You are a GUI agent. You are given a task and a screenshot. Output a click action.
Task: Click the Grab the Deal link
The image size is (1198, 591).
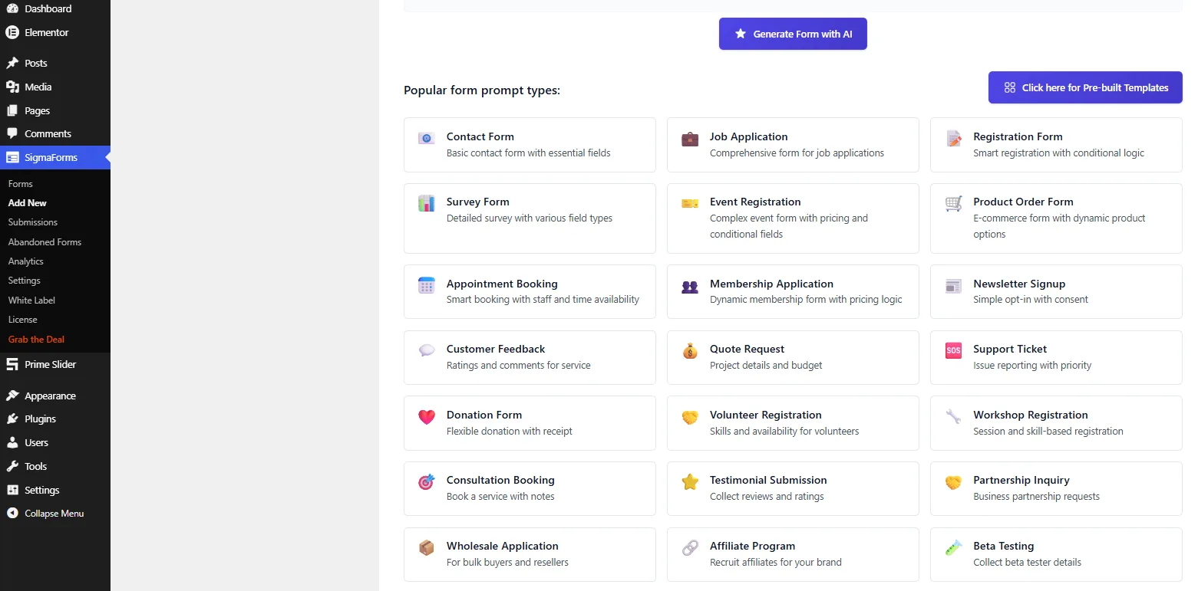36,340
